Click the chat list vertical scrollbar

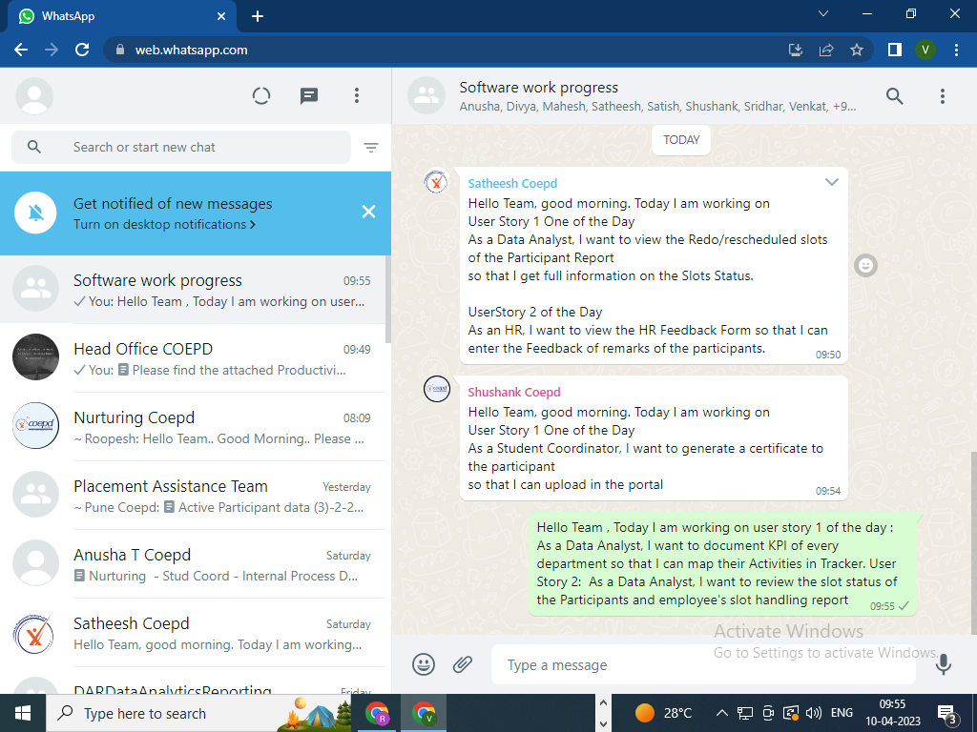[x=386, y=295]
